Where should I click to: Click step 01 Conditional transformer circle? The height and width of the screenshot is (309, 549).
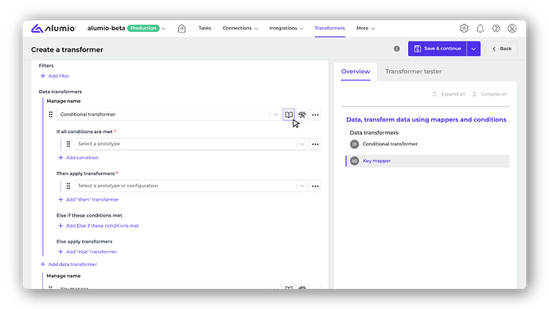click(x=354, y=144)
